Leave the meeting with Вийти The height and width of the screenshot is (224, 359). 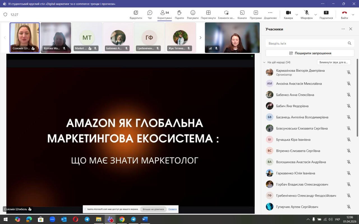coord(344,15)
